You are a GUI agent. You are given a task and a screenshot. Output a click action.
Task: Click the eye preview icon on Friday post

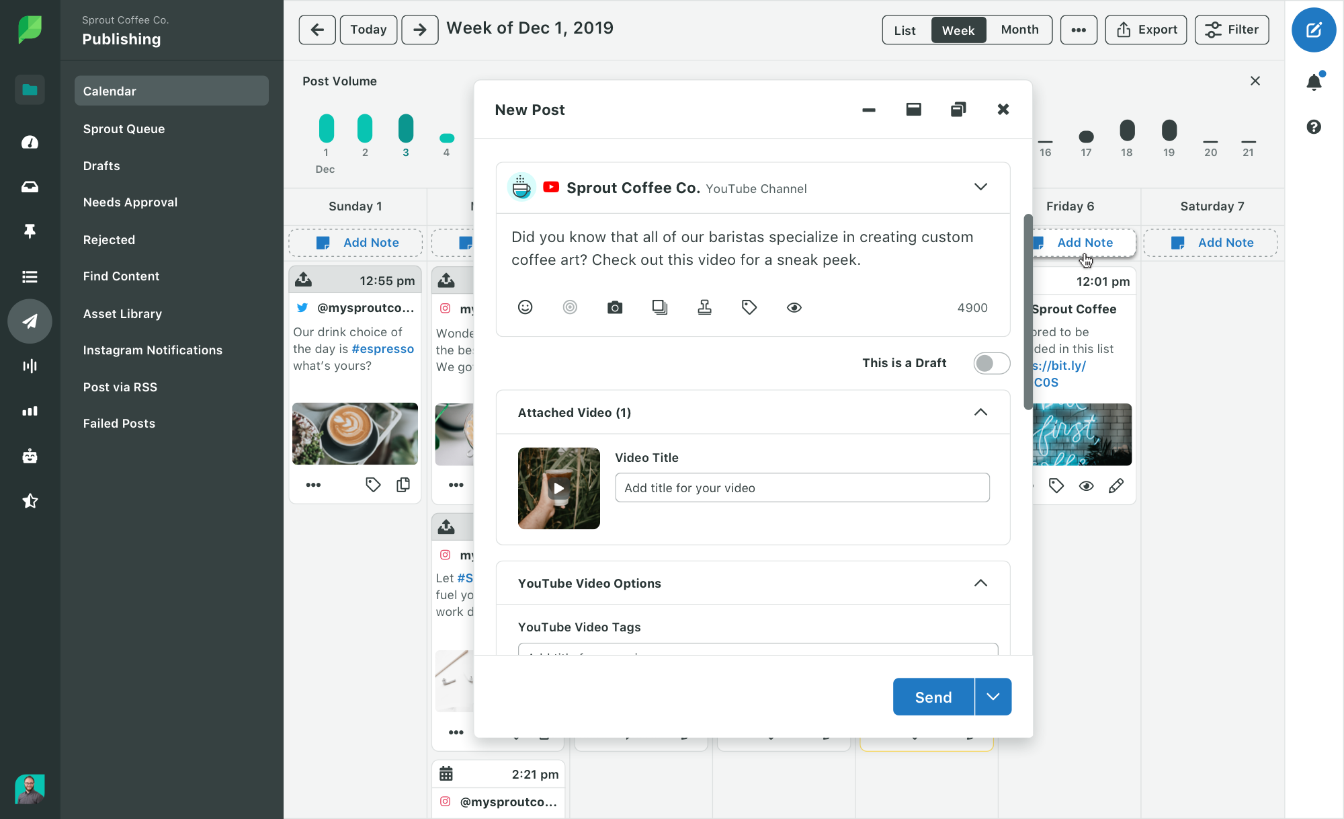(x=1087, y=486)
